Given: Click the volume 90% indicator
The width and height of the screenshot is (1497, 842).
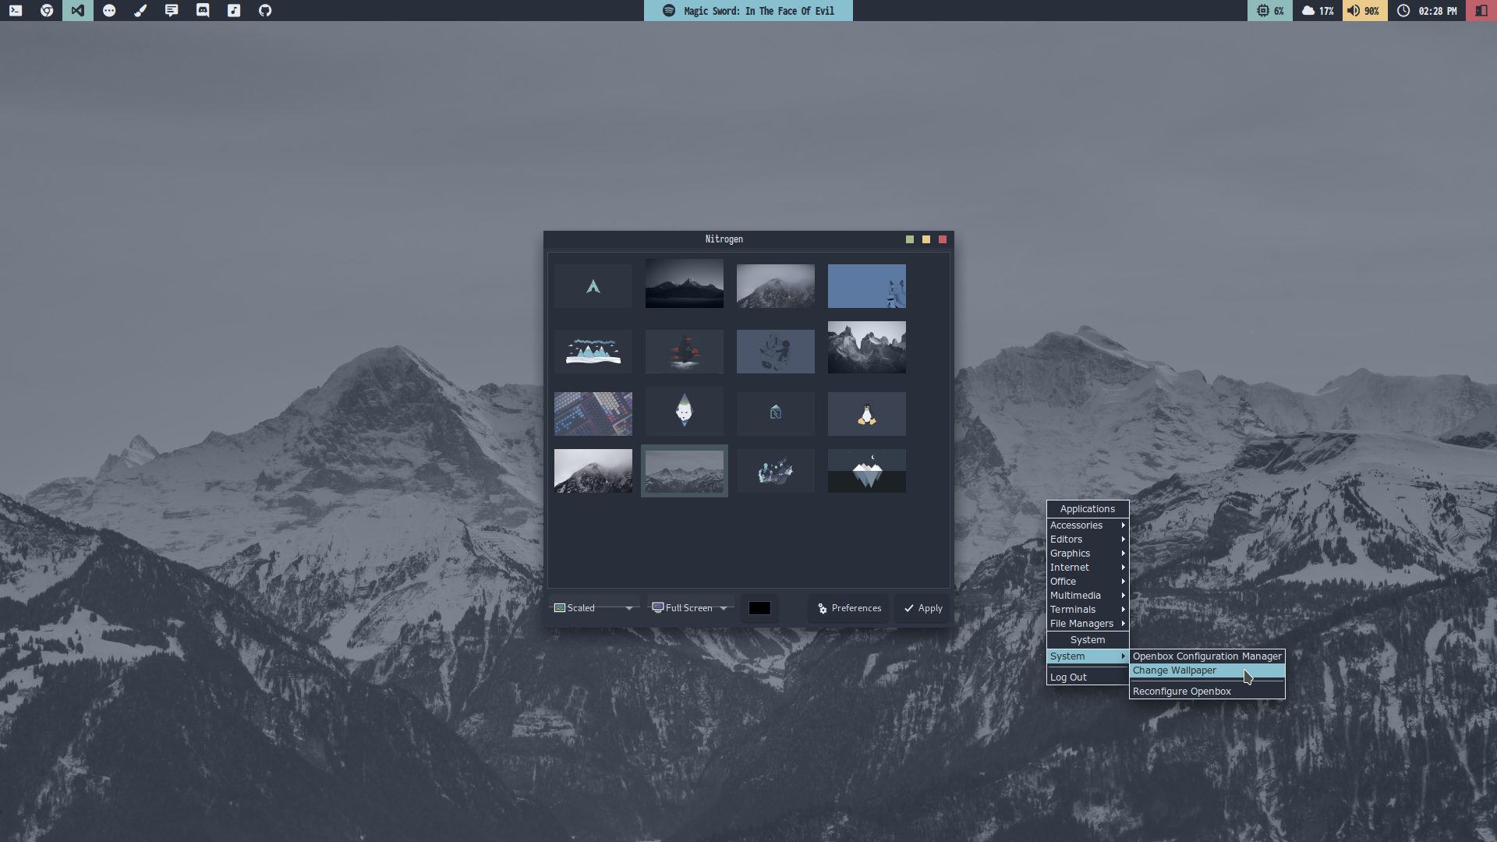Looking at the screenshot, I should coord(1364,10).
